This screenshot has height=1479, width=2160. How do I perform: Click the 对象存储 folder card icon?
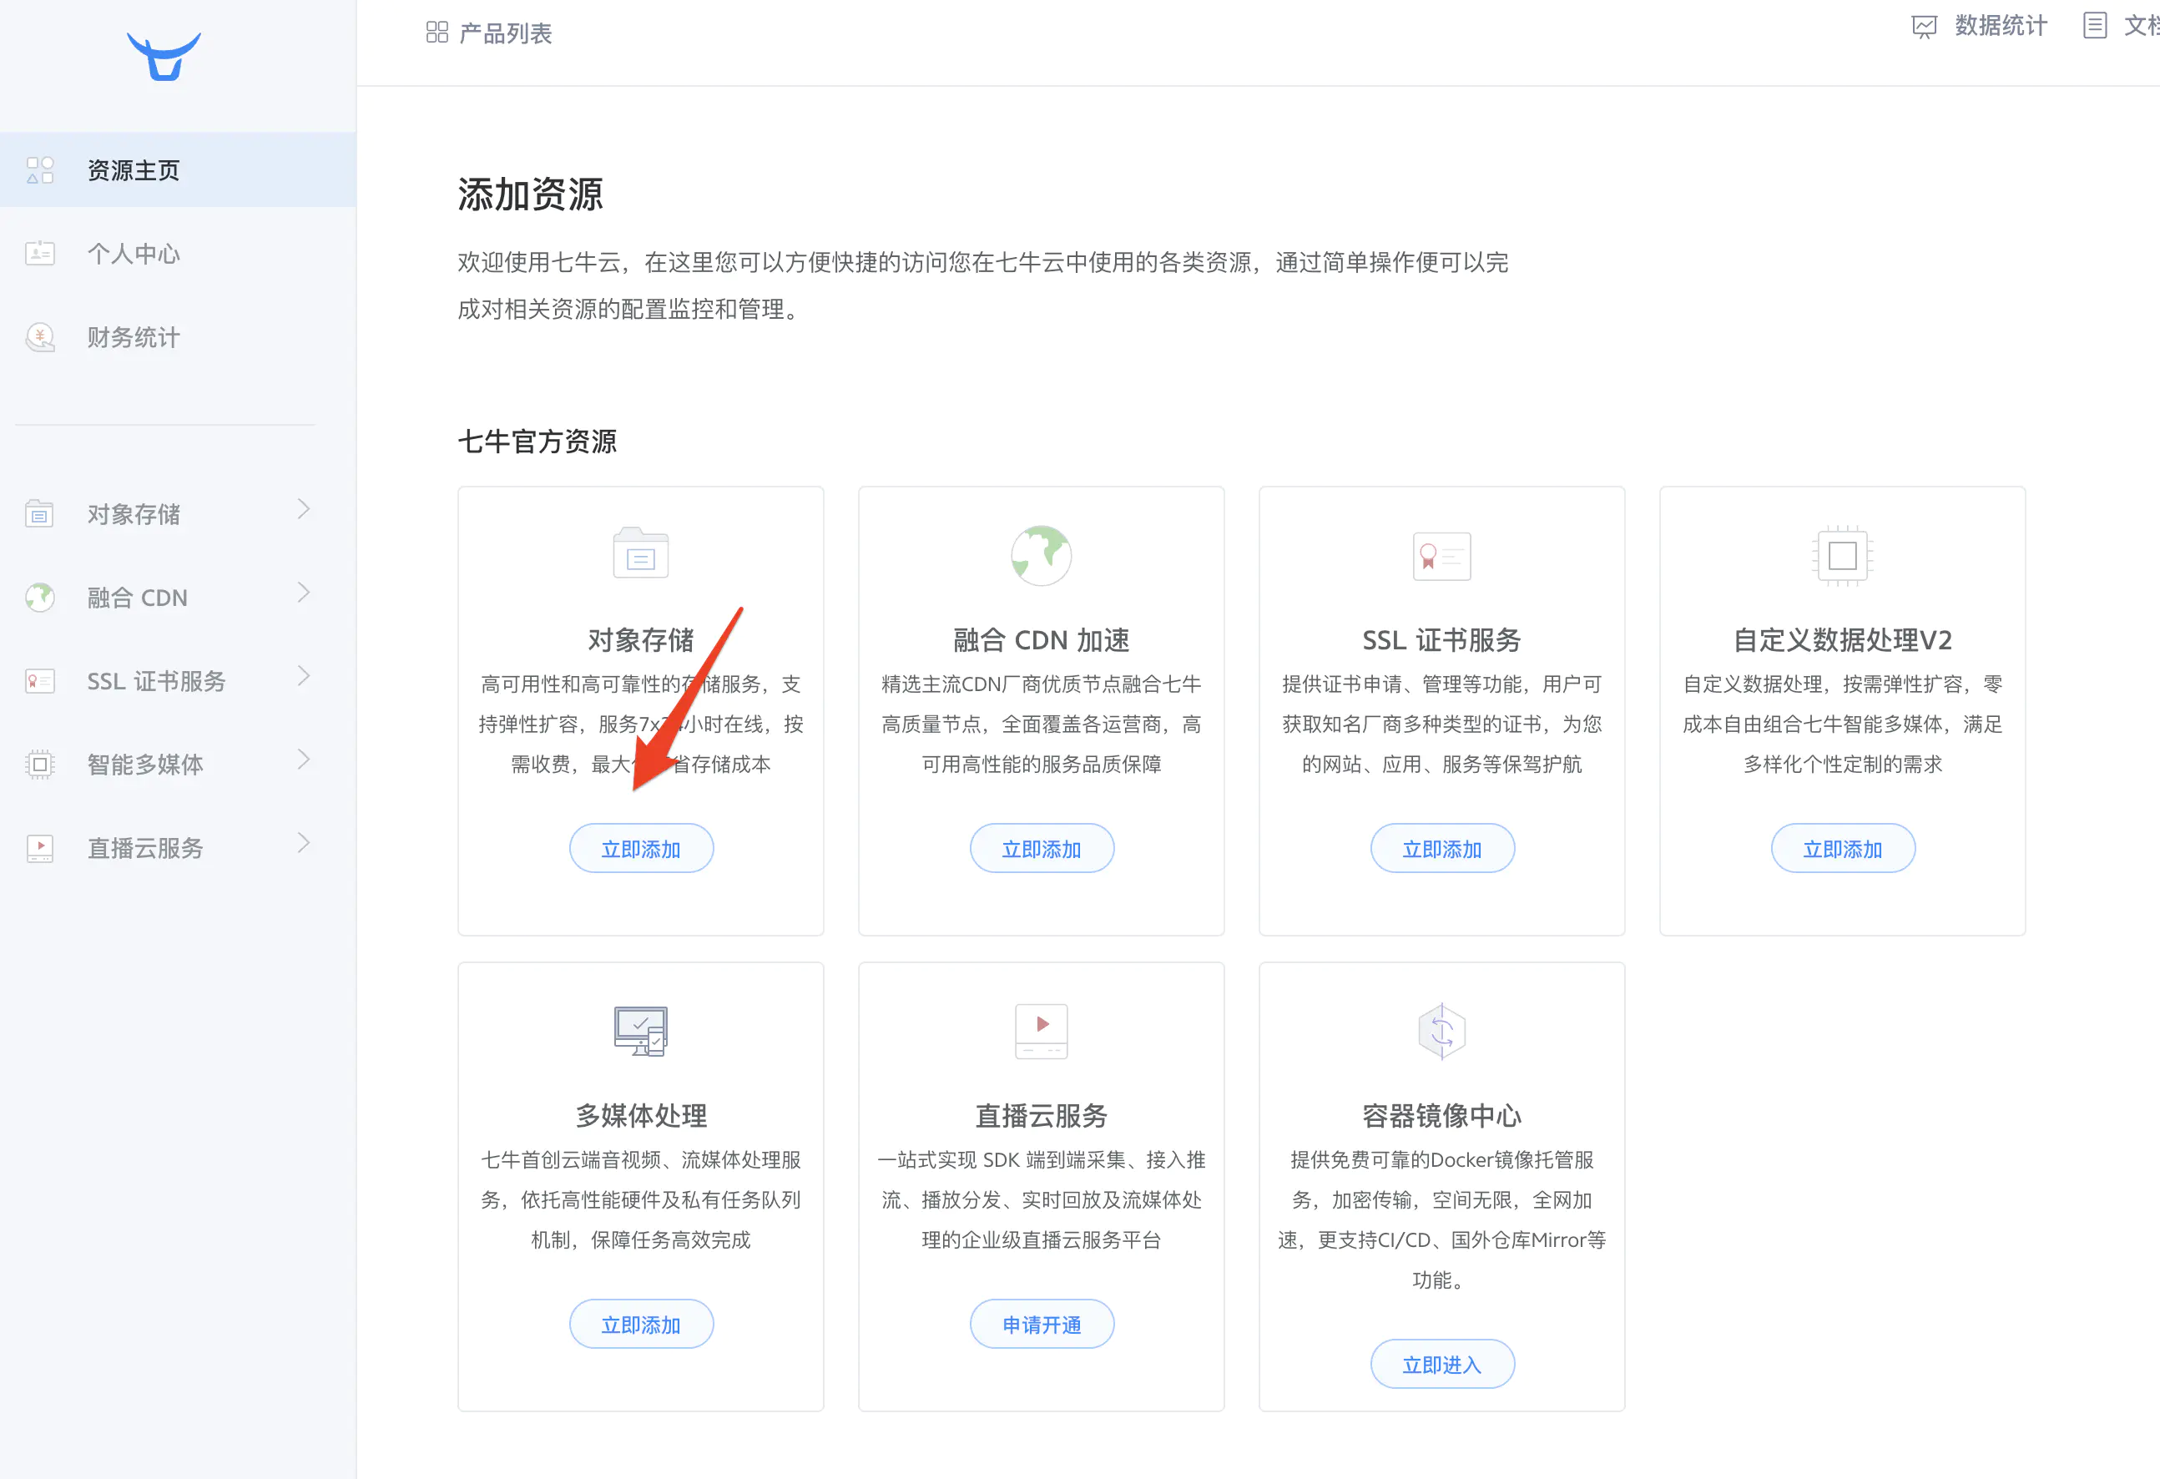tap(640, 554)
